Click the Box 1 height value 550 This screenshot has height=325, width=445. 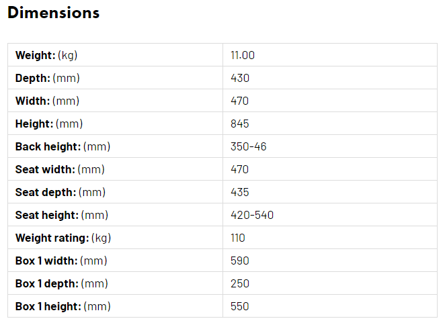click(239, 306)
